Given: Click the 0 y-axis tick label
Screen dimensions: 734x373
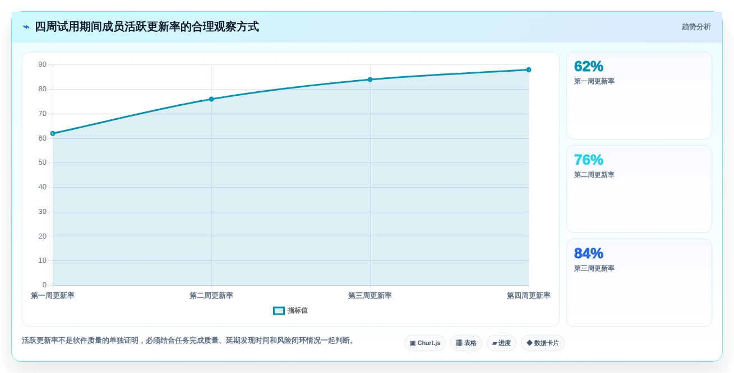Looking at the screenshot, I should pos(44,285).
